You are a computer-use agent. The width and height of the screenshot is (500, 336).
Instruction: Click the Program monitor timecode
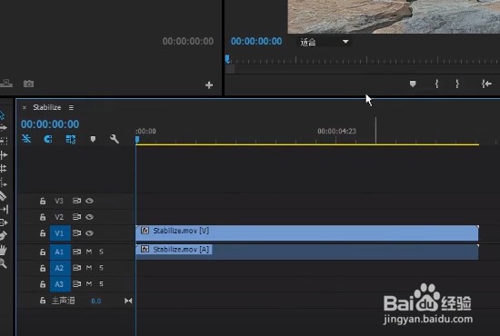click(256, 41)
